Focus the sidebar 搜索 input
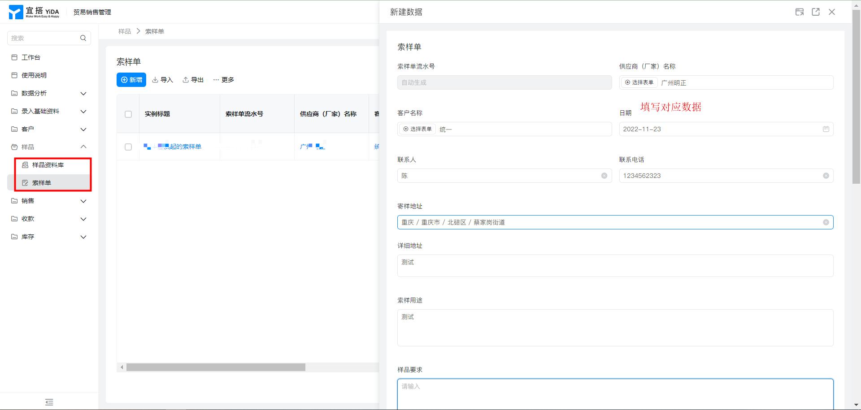Image resolution: width=861 pixels, height=410 pixels. [x=44, y=38]
